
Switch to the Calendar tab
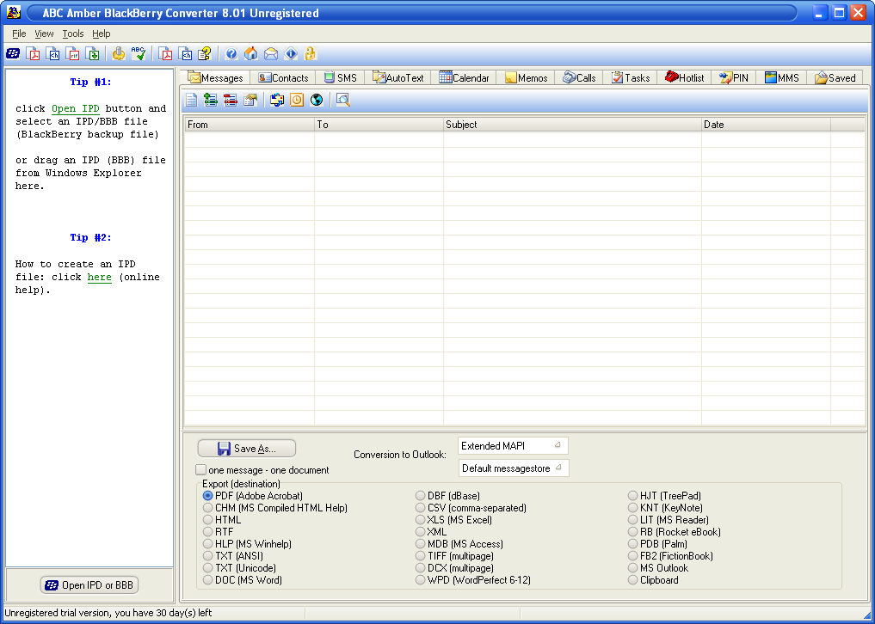click(464, 77)
